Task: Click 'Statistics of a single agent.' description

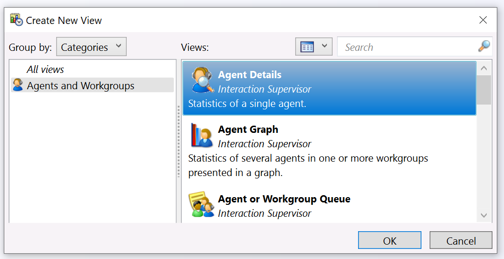Action: (247, 104)
